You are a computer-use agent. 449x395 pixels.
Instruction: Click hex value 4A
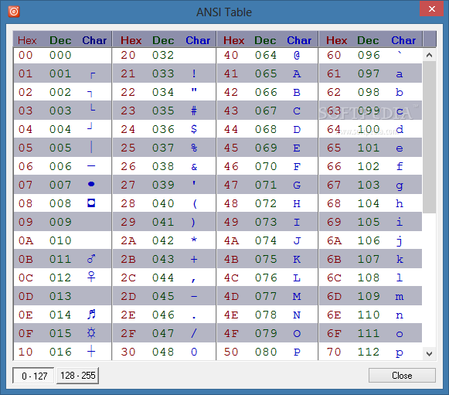pyautogui.click(x=231, y=240)
